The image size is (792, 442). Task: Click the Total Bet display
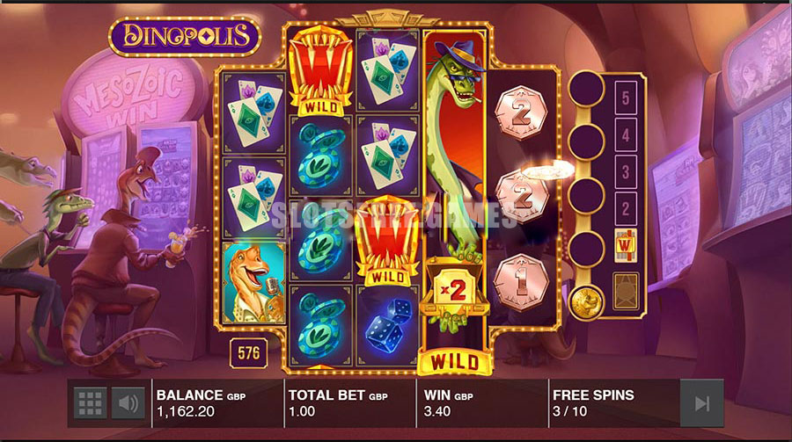point(350,403)
